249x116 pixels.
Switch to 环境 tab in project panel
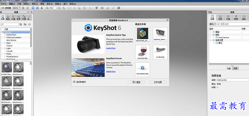[x=228, y=18]
